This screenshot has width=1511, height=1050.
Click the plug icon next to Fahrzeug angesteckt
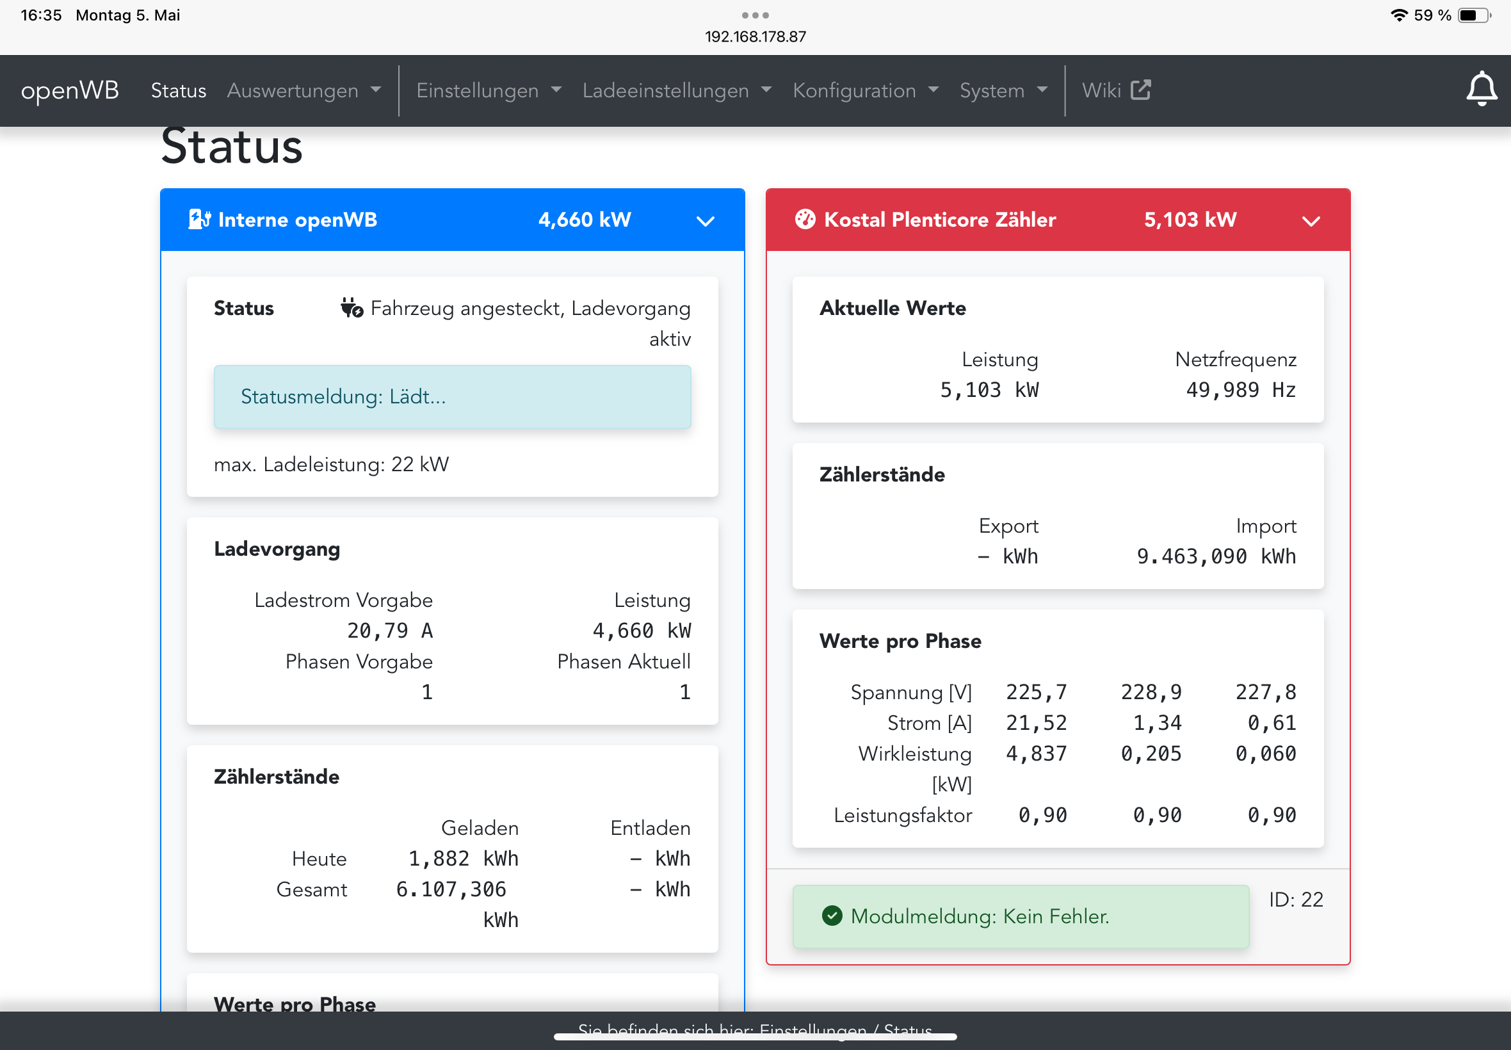click(x=351, y=308)
